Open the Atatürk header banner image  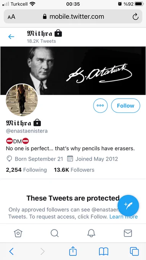click(73, 71)
